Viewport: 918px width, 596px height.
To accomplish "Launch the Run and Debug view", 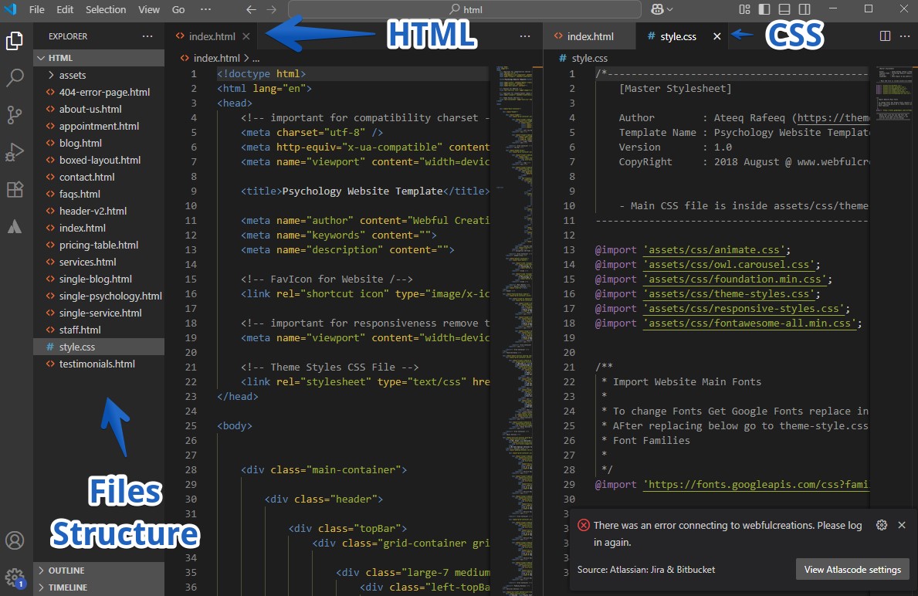I will coord(16,152).
